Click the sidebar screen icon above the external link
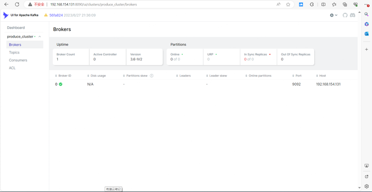The width and height of the screenshot is (372, 192). pos(366,166)
